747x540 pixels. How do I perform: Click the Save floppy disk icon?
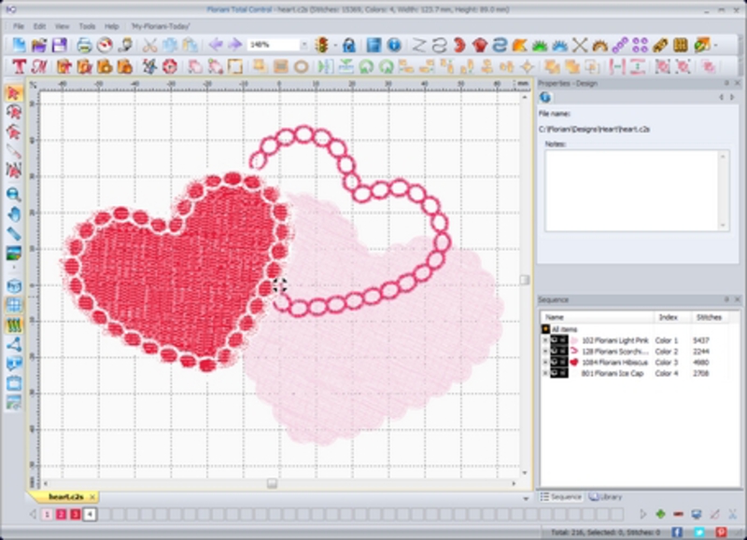point(59,45)
